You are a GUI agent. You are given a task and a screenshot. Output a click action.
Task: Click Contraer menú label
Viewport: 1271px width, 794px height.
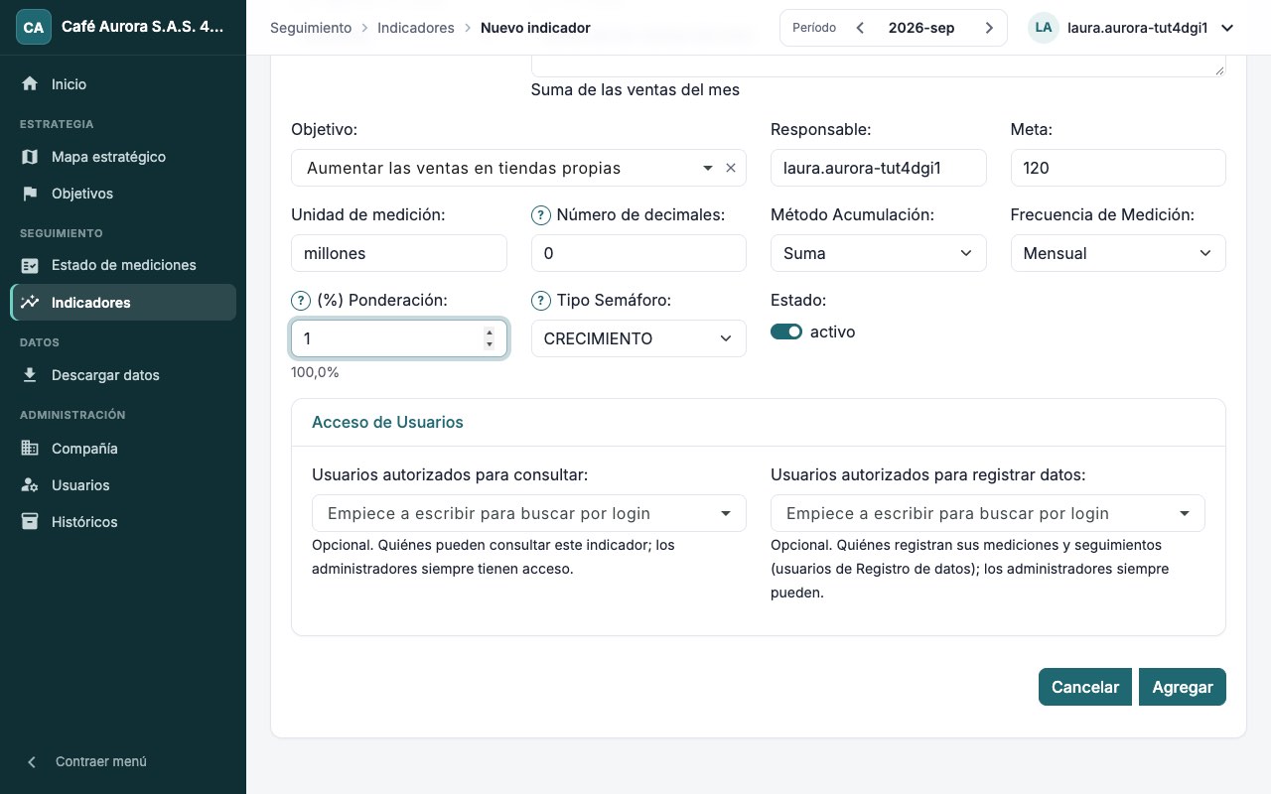point(101,762)
